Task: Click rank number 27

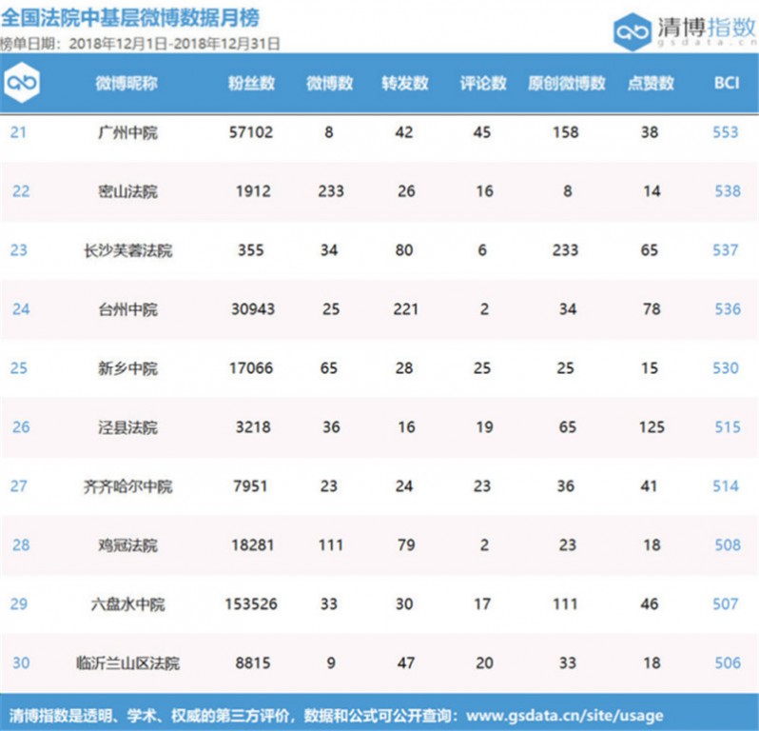Action: (x=18, y=485)
